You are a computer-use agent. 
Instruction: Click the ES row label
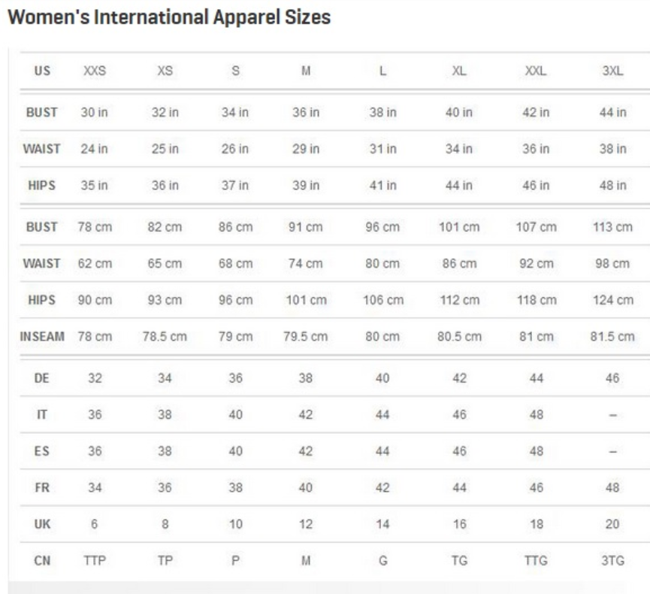pos(42,451)
